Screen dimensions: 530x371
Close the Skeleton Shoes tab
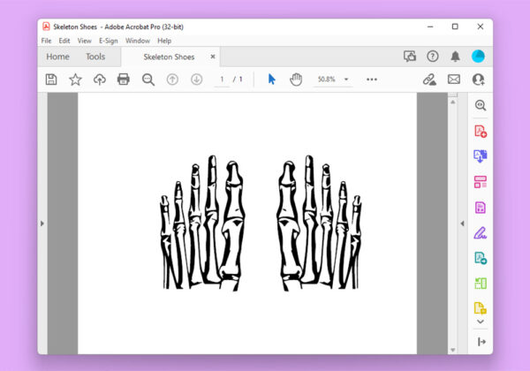point(213,57)
